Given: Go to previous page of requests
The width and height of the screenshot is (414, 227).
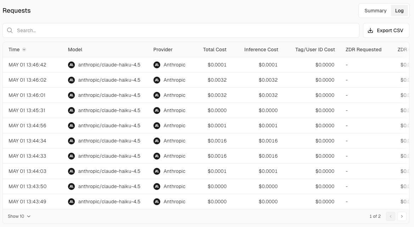Looking at the screenshot, I should pyautogui.click(x=391, y=216).
